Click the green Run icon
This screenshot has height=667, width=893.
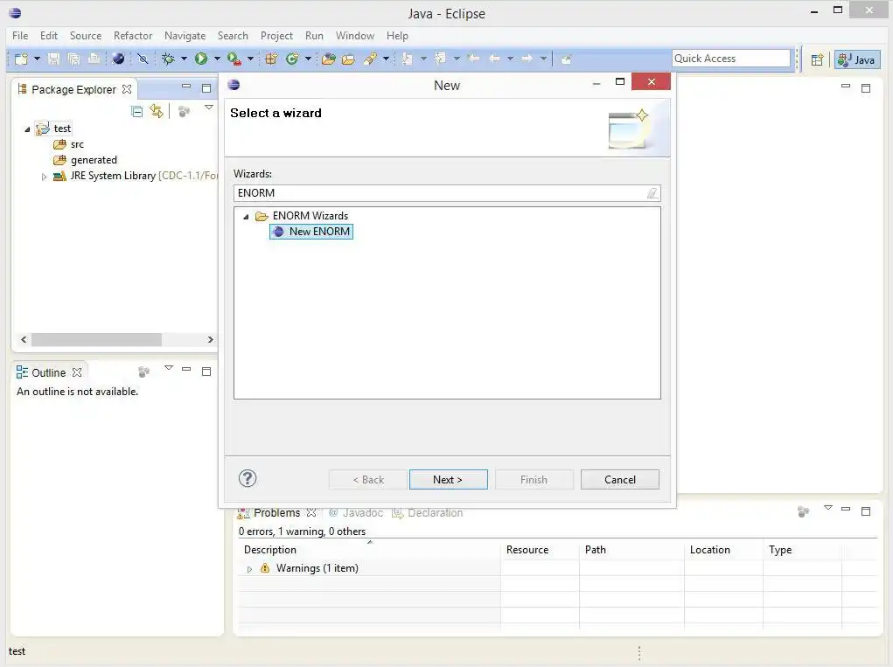[x=201, y=59]
